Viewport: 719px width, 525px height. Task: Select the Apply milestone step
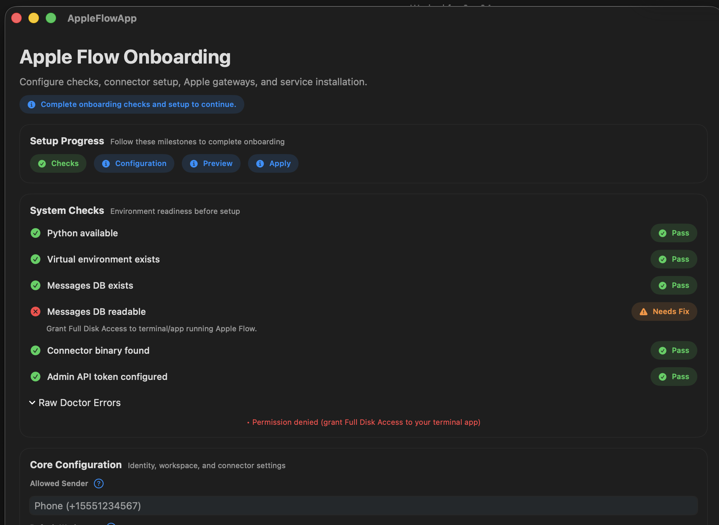point(273,163)
